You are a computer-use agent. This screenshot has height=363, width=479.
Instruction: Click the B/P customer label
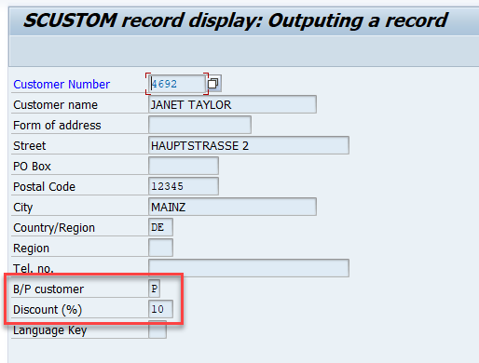coord(48,289)
